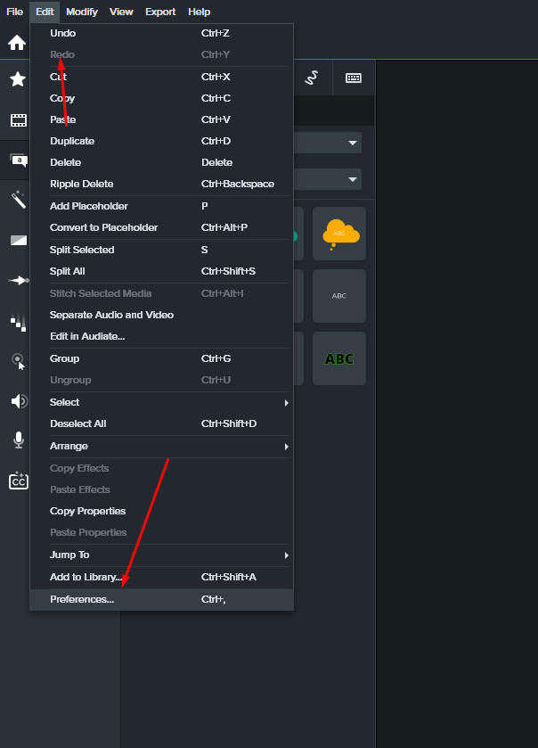The height and width of the screenshot is (748, 538).
Task: Select the sketch motion squiggle tab icon
Action: (x=312, y=78)
